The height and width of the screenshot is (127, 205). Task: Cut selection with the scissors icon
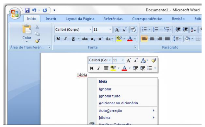pyautogui.click(x=37, y=27)
